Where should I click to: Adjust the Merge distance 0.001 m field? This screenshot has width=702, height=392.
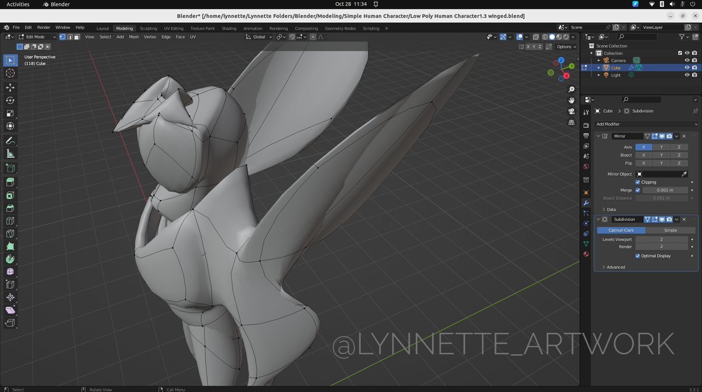[666, 190]
